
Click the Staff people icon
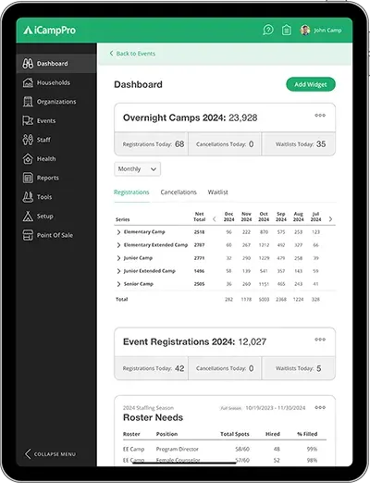click(28, 140)
